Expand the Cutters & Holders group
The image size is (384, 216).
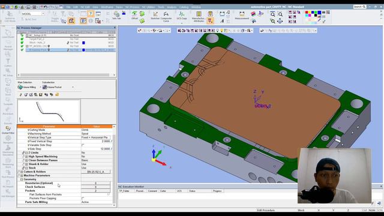(x=22, y=172)
